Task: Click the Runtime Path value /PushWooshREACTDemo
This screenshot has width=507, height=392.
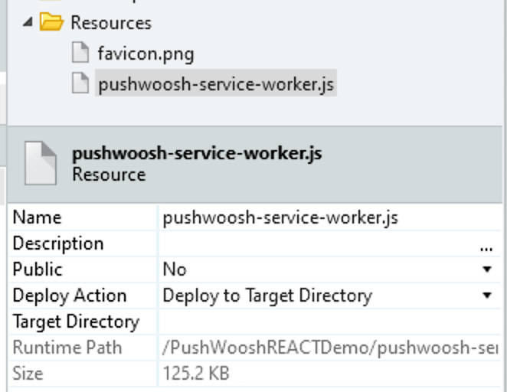Action: [330, 348]
